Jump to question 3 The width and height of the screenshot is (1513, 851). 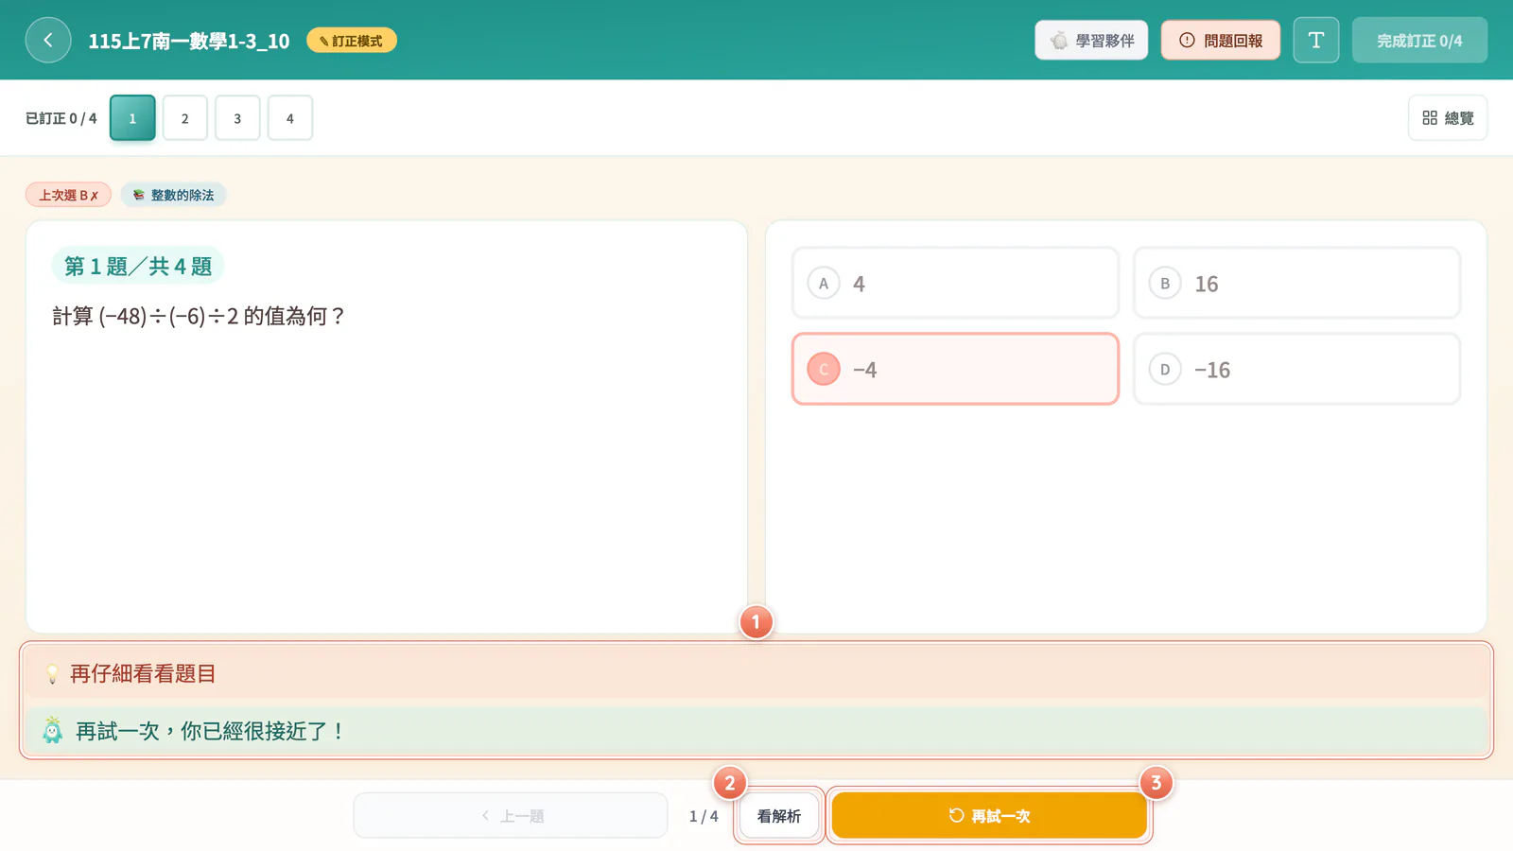point(237,118)
